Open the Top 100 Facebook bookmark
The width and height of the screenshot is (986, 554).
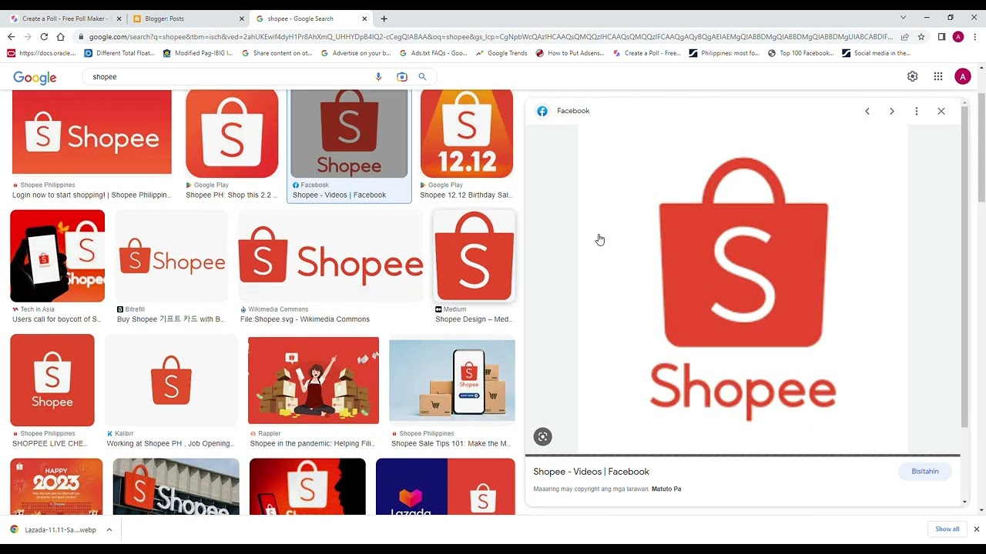point(801,53)
